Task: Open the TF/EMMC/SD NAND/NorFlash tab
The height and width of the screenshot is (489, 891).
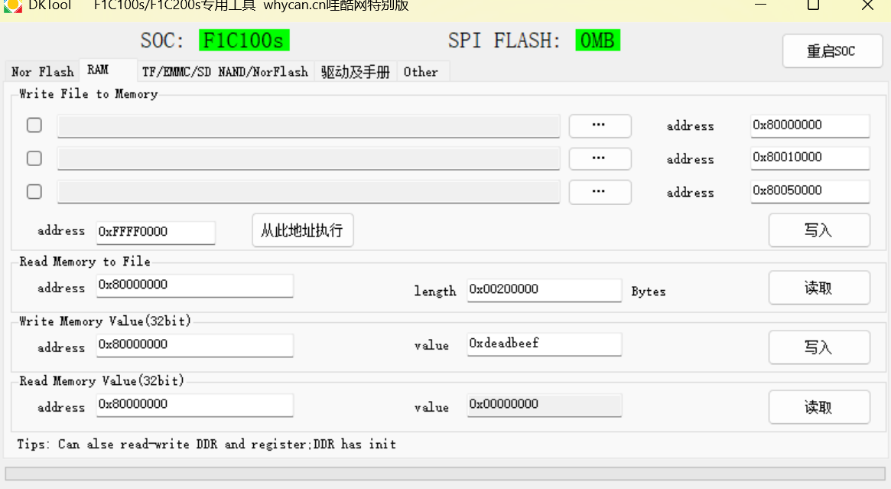Action: (x=225, y=72)
